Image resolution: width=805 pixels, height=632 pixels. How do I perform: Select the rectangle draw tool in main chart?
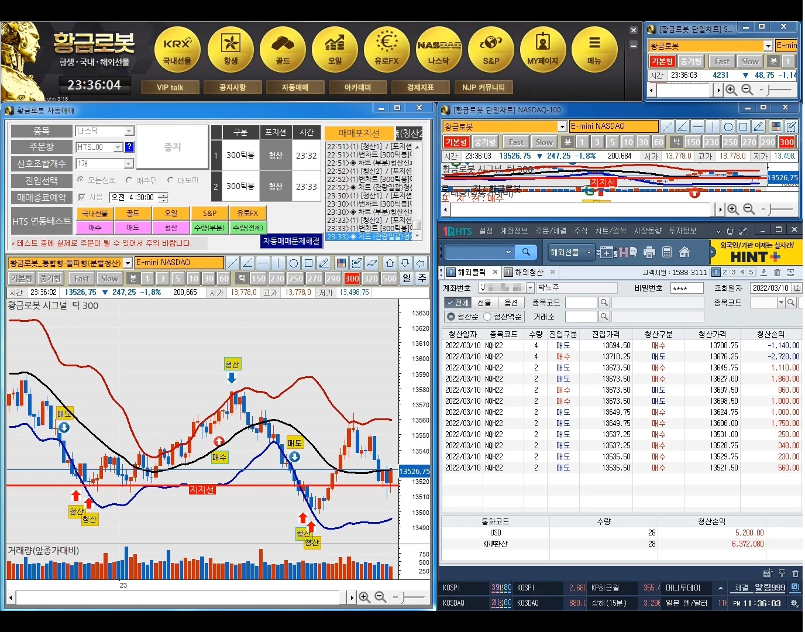(309, 263)
